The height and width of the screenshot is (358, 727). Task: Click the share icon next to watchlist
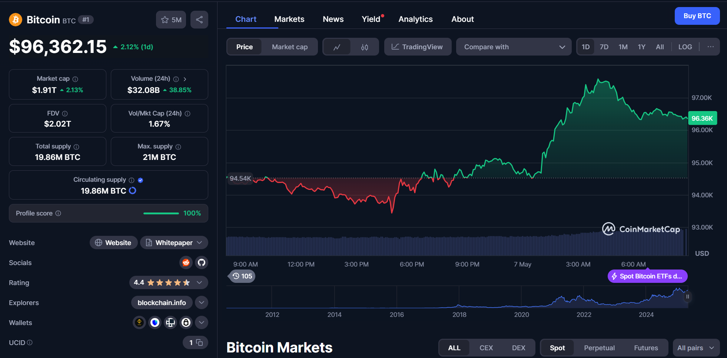point(199,19)
